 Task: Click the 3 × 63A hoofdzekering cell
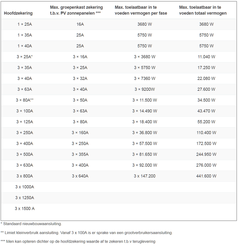tap(24, 89)
